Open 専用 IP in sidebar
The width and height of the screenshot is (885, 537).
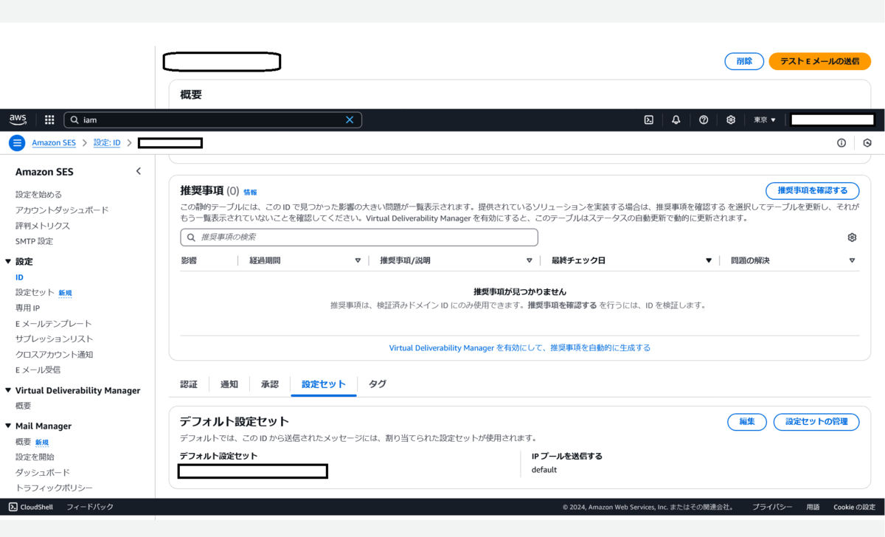(x=27, y=308)
